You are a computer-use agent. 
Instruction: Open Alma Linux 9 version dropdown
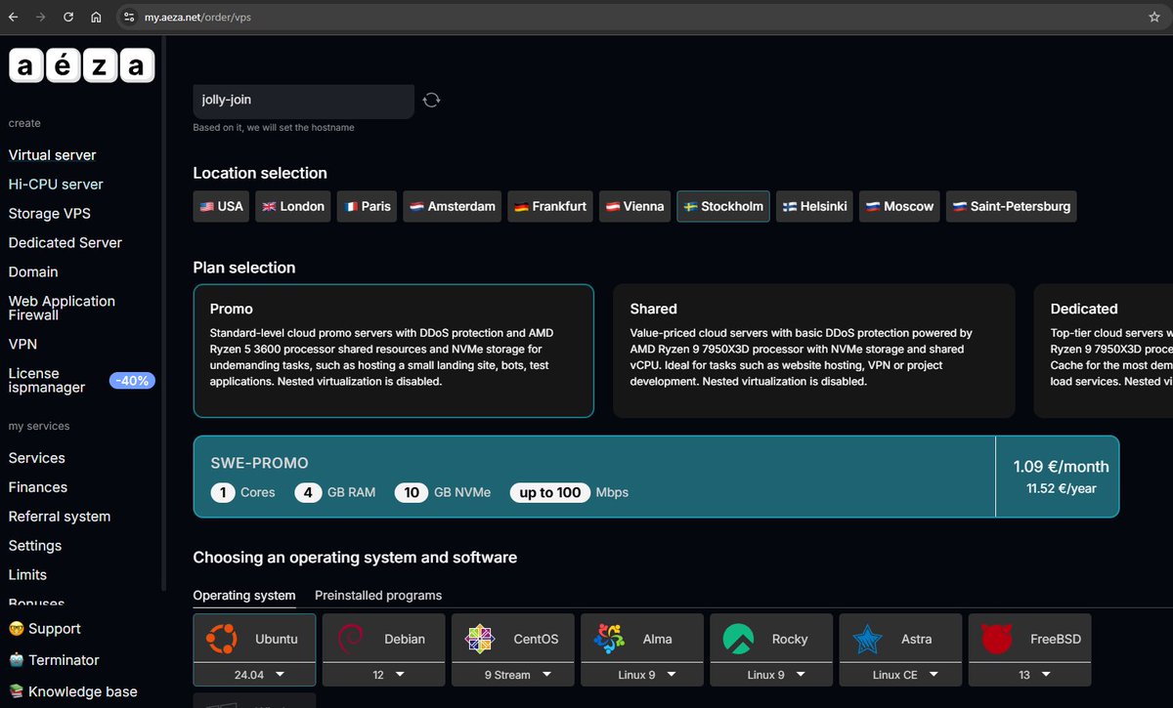pos(641,674)
